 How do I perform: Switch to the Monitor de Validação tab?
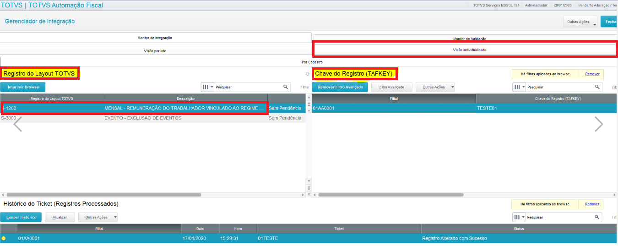[469, 39]
